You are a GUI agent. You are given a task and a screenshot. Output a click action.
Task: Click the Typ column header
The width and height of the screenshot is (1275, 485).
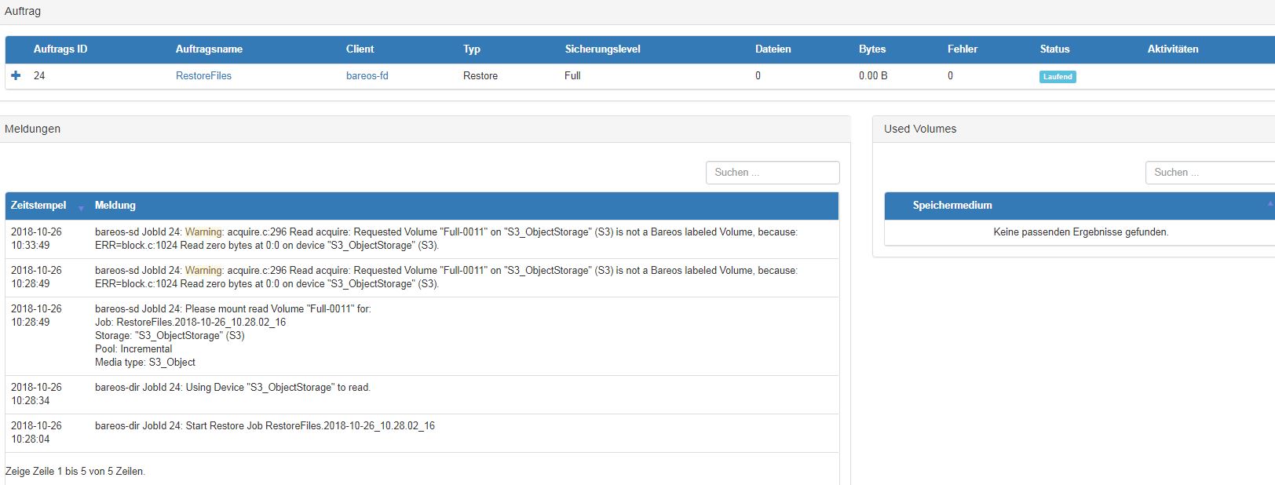coord(471,49)
